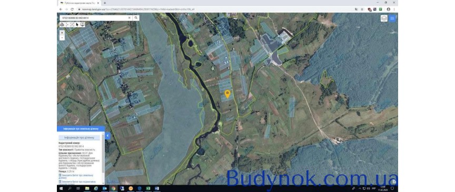Image resolution: width=455 pixels, height=192 pixels.
Task: Open the map layers switcher
Action: point(384,18)
